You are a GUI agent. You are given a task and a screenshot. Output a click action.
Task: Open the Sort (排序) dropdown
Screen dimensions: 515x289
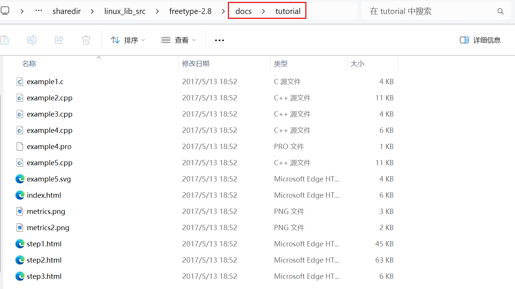tap(128, 40)
